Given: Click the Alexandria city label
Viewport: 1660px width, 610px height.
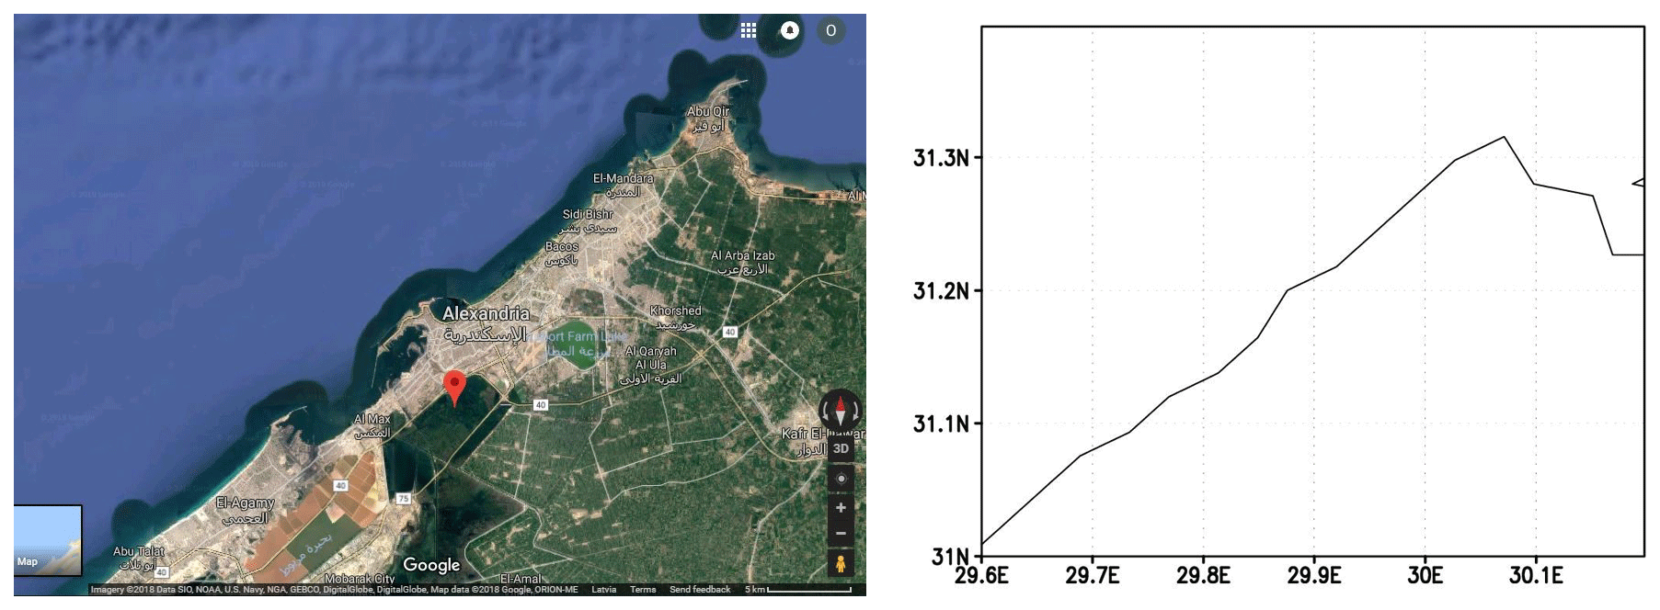Looking at the screenshot, I should pyautogui.click(x=486, y=314).
